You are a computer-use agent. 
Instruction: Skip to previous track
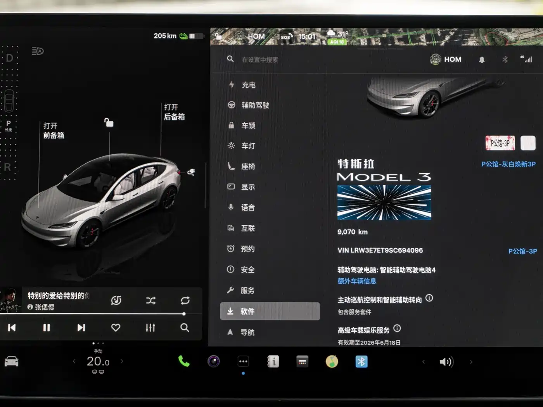pos(12,328)
